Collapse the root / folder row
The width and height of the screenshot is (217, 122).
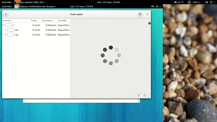click(3, 25)
